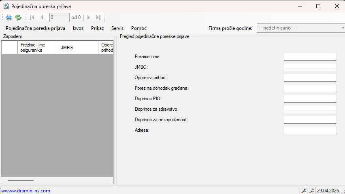
Task: Open the Izvoz menu
Action: [x=78, y=28]
